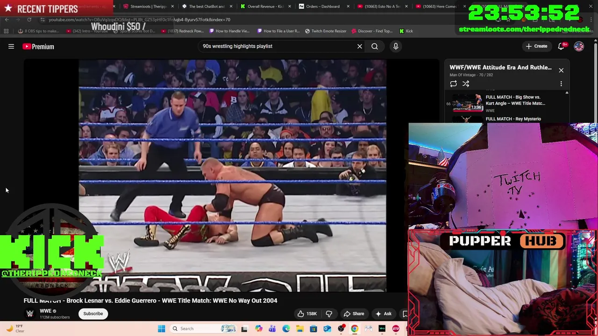This screenshot has width=598, height=336.
Task: Reload the page in Chrome
Action: pos(29,20)
